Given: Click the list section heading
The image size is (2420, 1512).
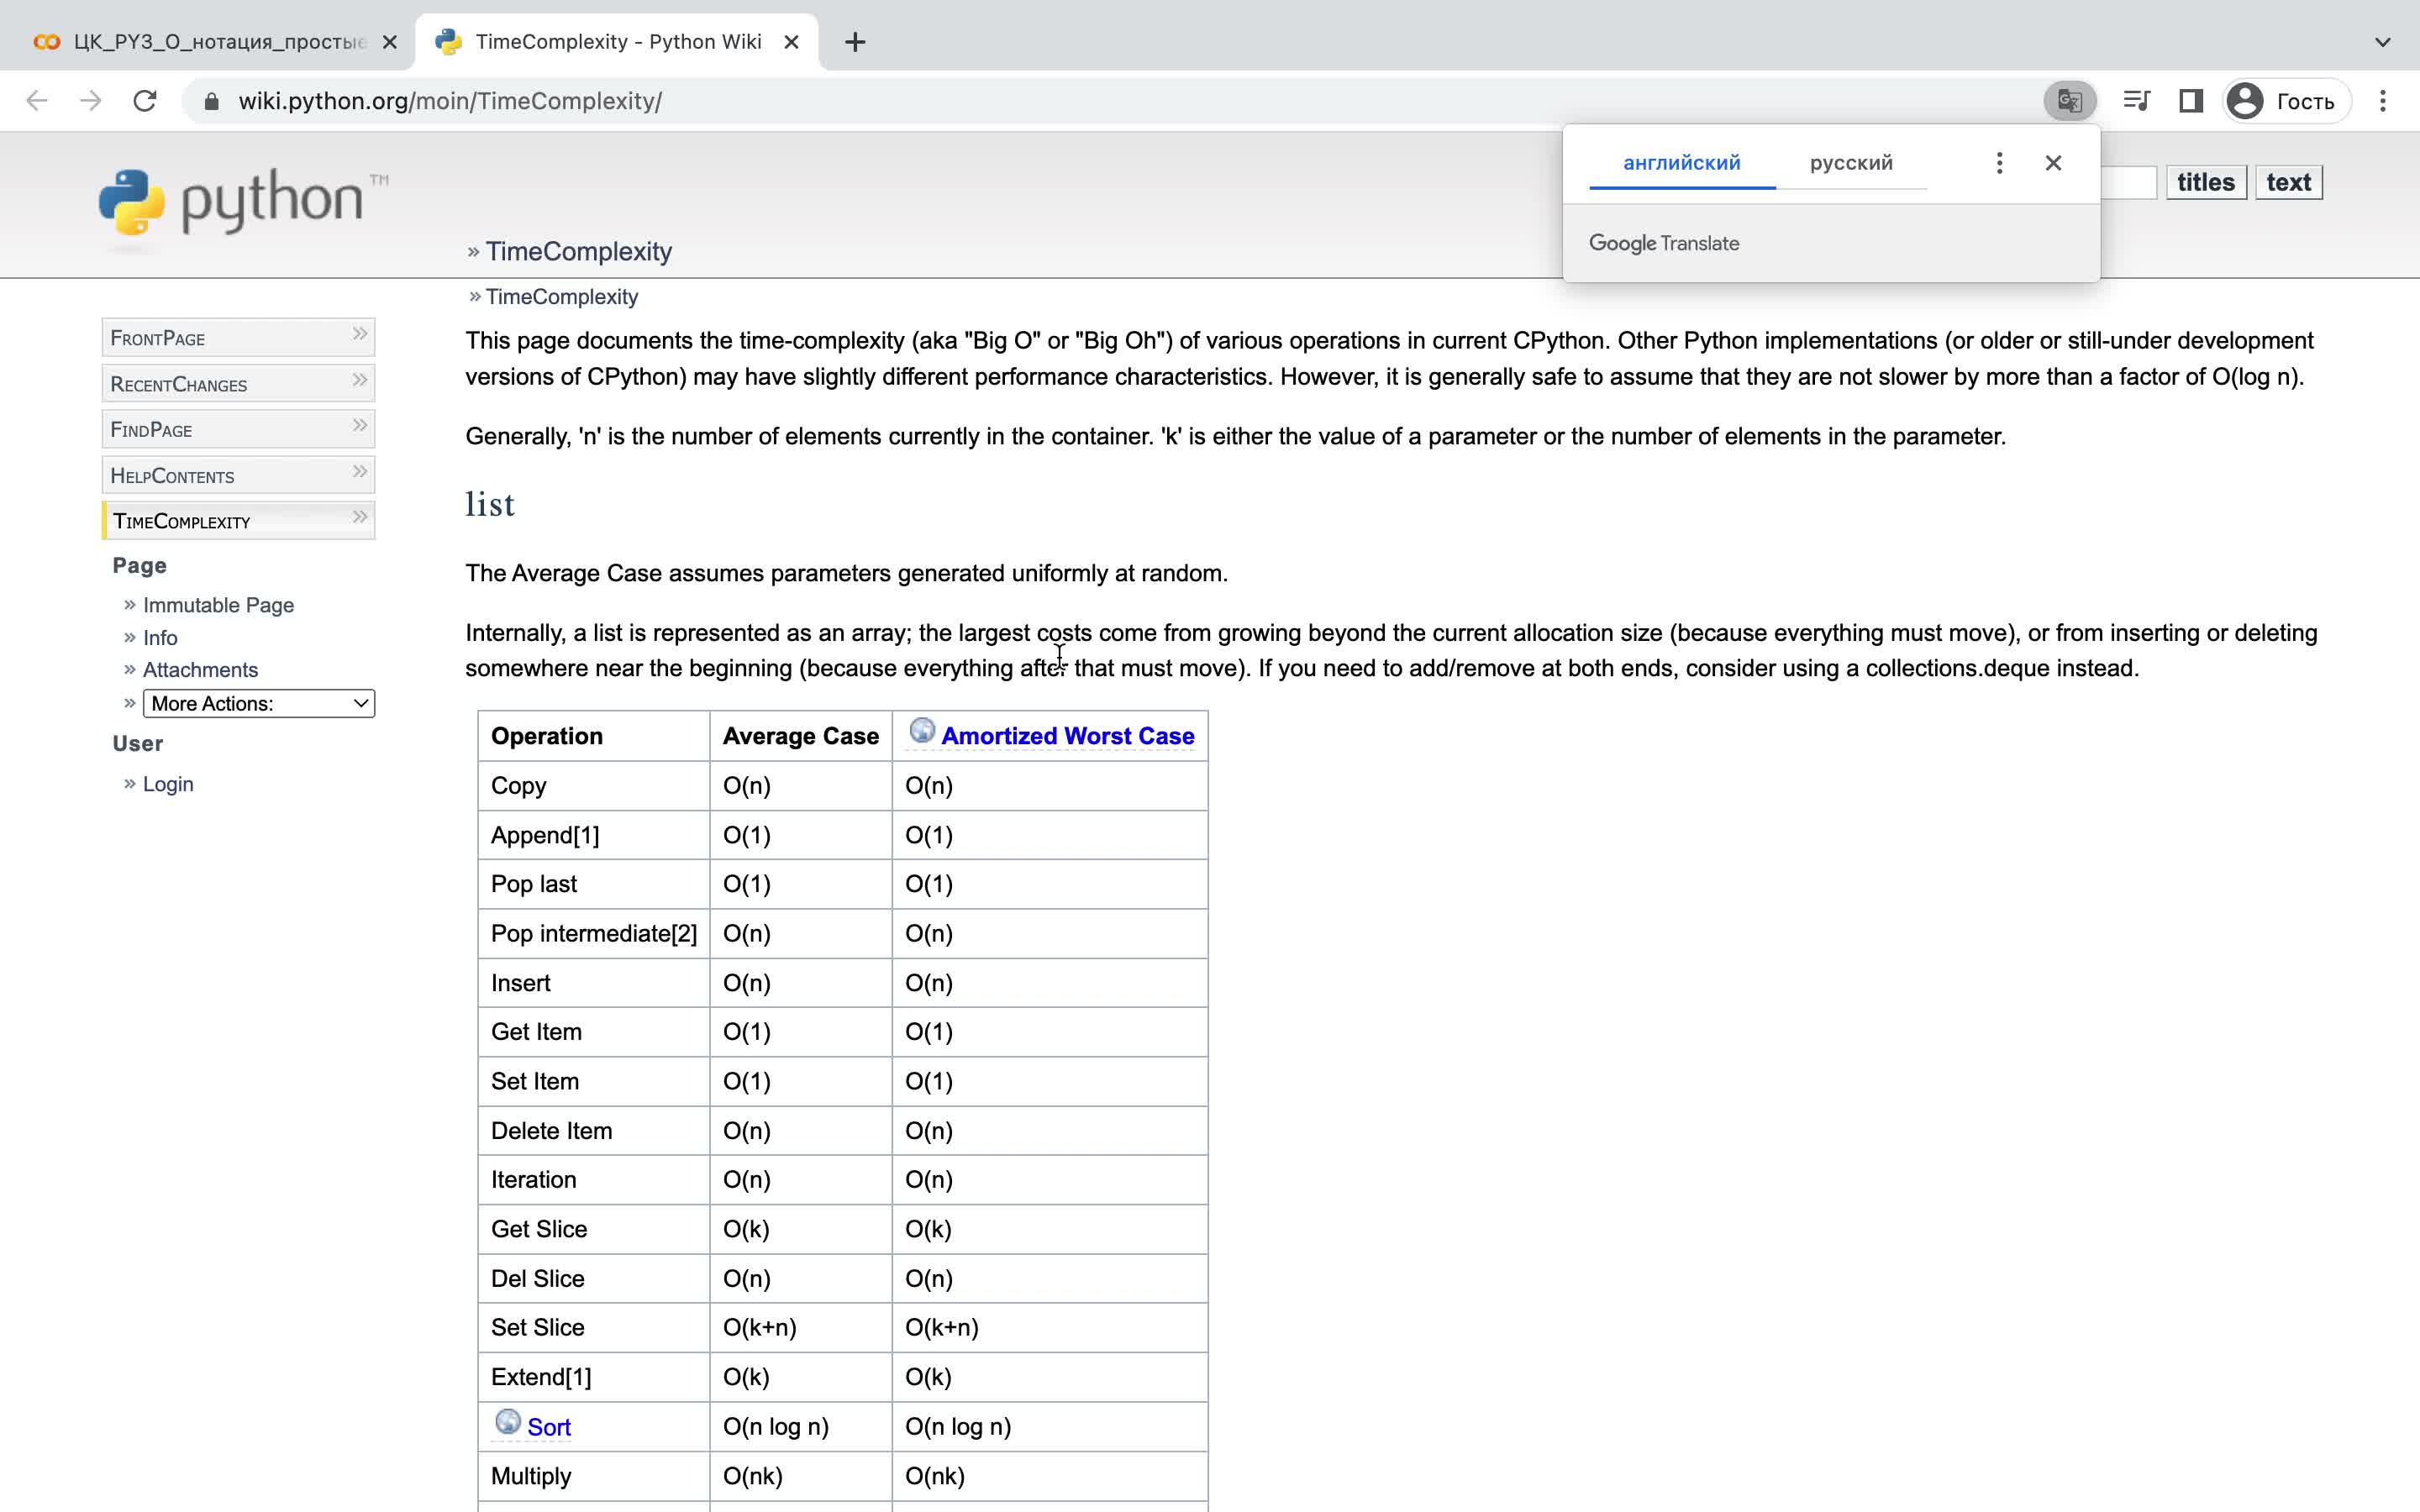Looking at the screenshot, I should click(490, 504).
